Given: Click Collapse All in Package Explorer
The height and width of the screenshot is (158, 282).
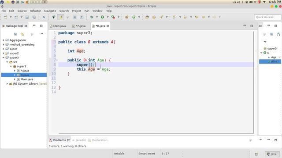Looking at the screenshot, I should coord(15,34).
